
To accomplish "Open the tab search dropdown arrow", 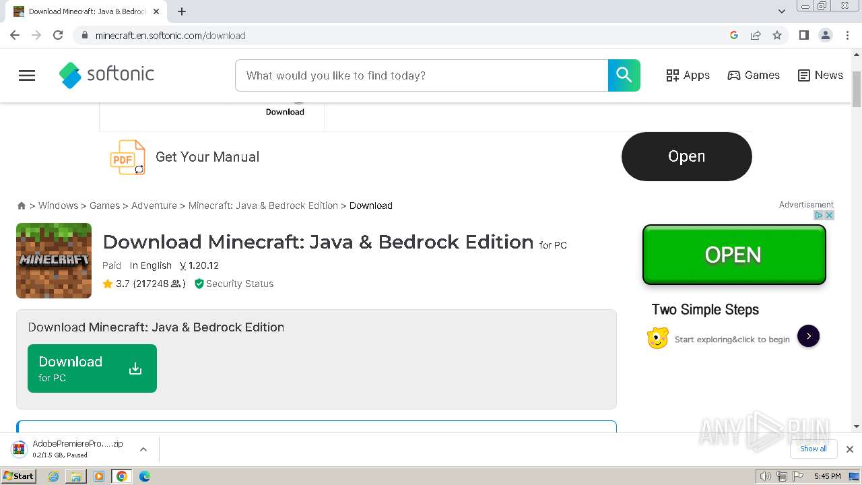I will pyautogui.click(x=782, y=11).
